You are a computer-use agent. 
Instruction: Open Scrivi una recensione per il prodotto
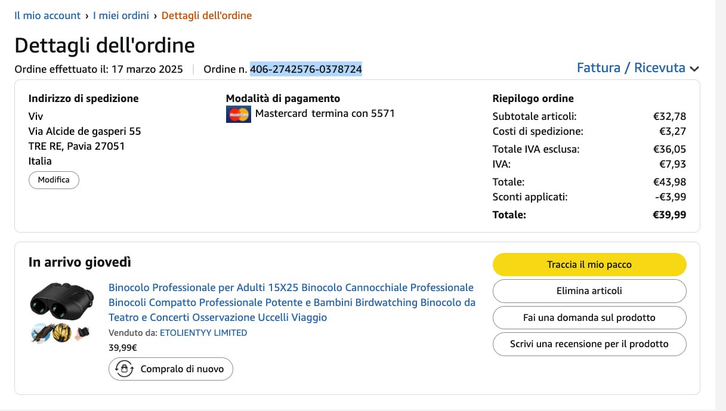point(589,344)
